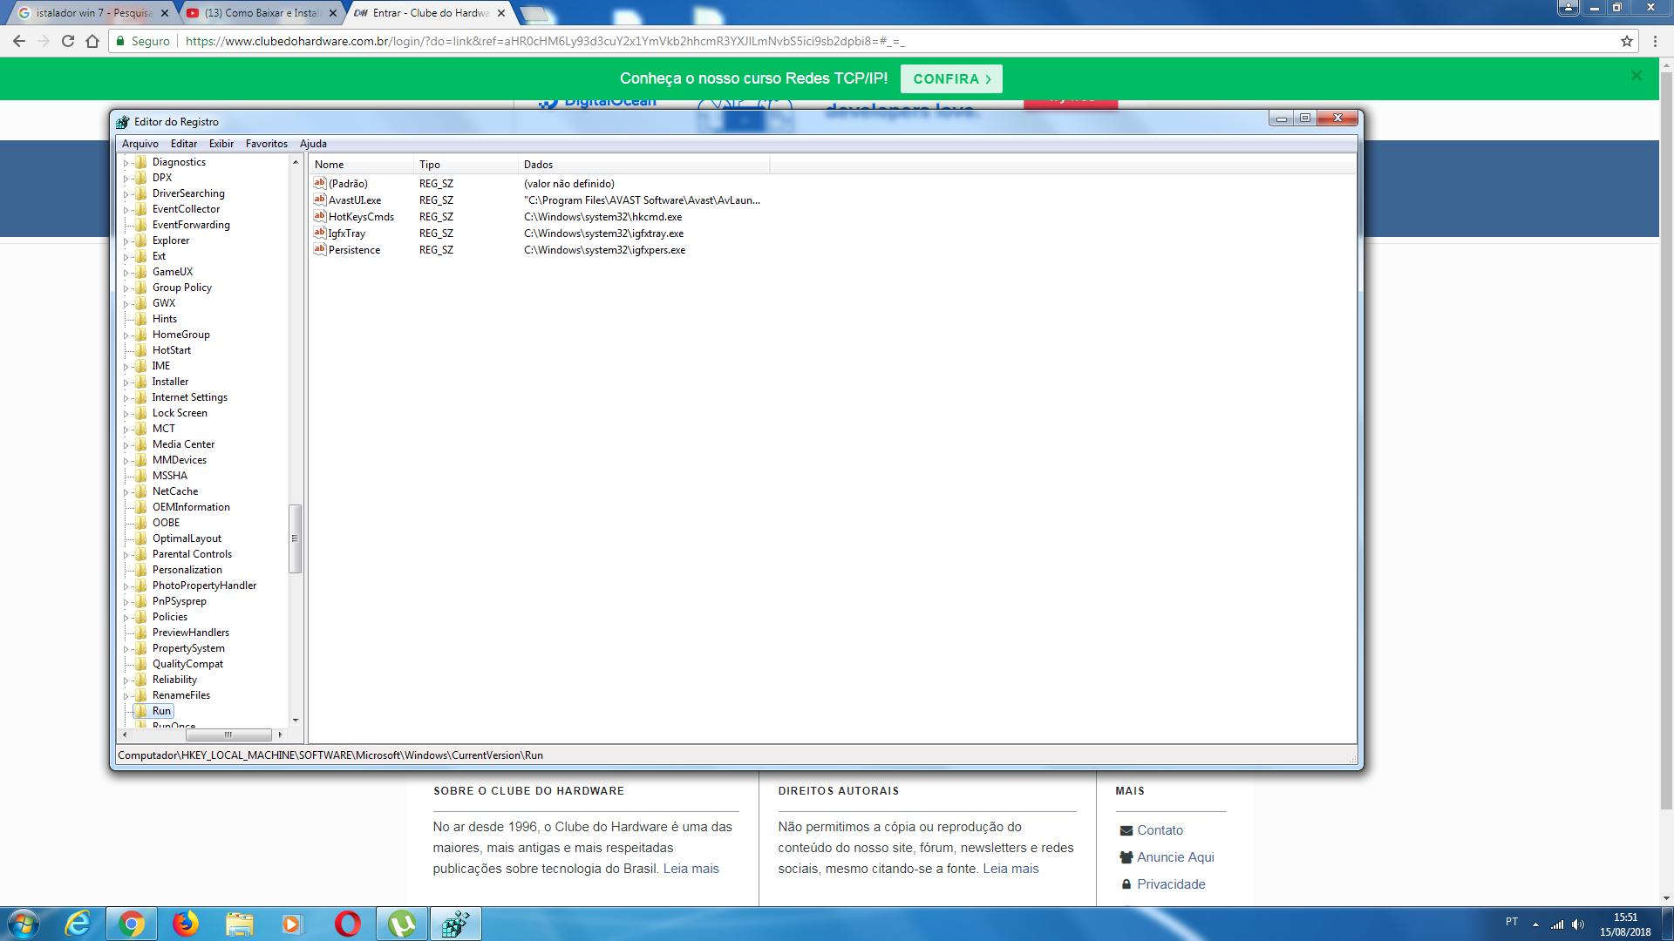Click the volume icon in the system tray
1674x941 pixels.
[x=1578, y=924]
